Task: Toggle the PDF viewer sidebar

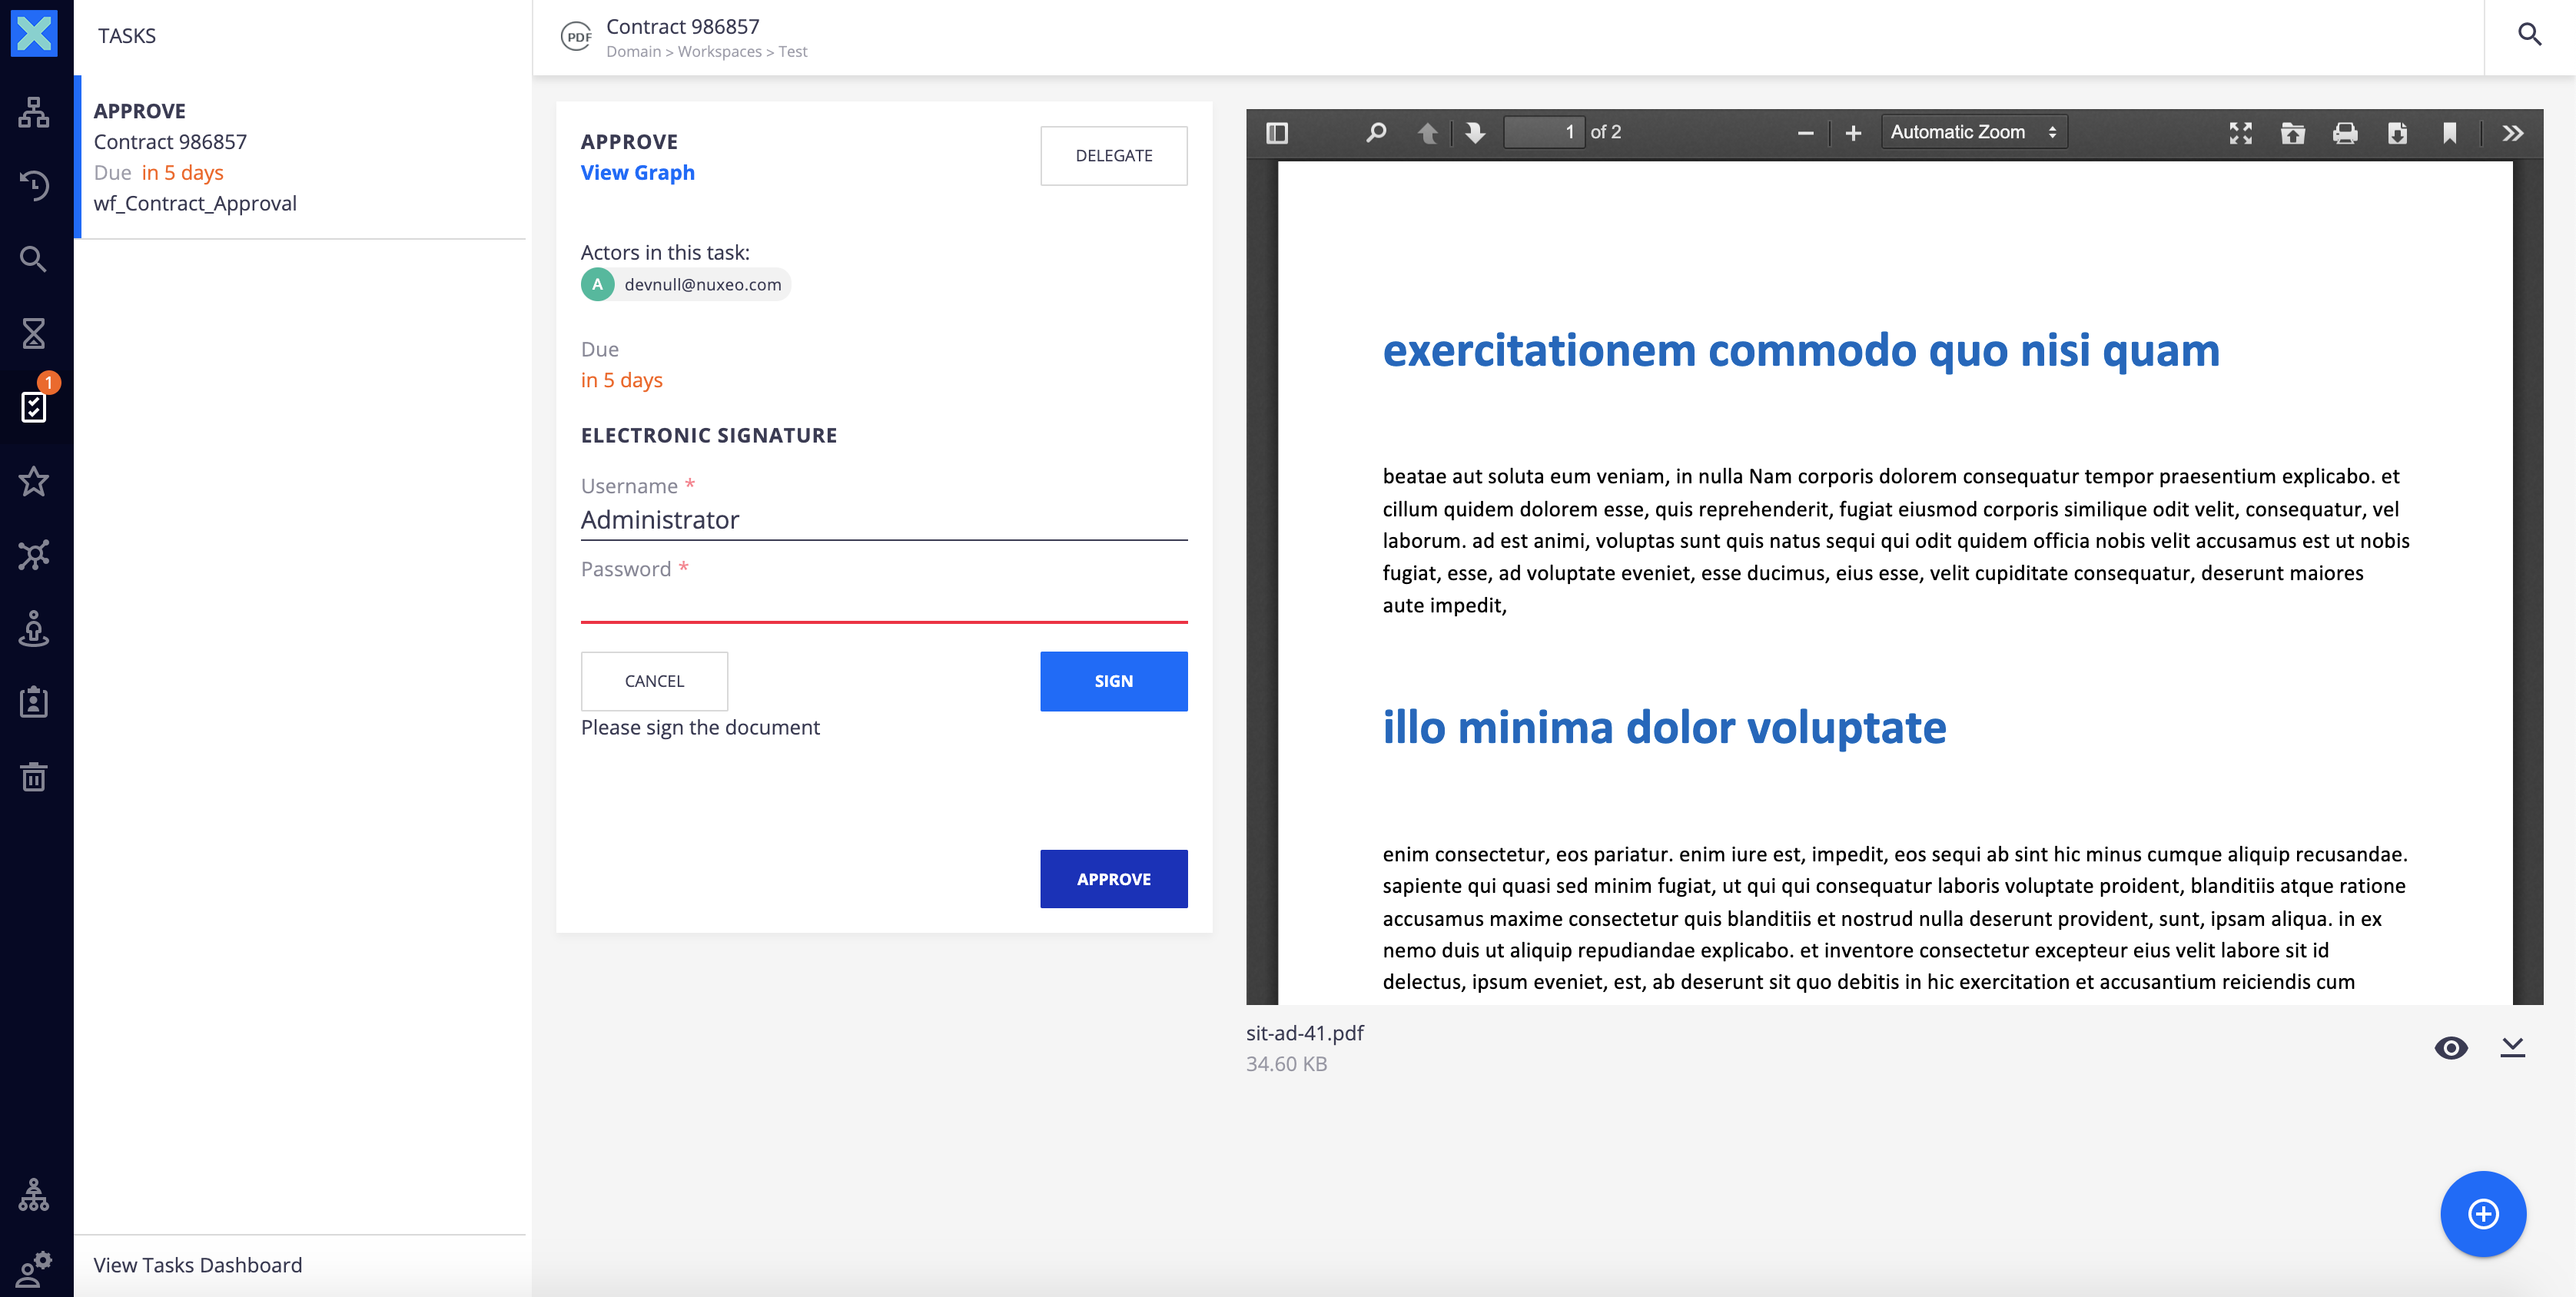Action: [x=1277, y=133]
